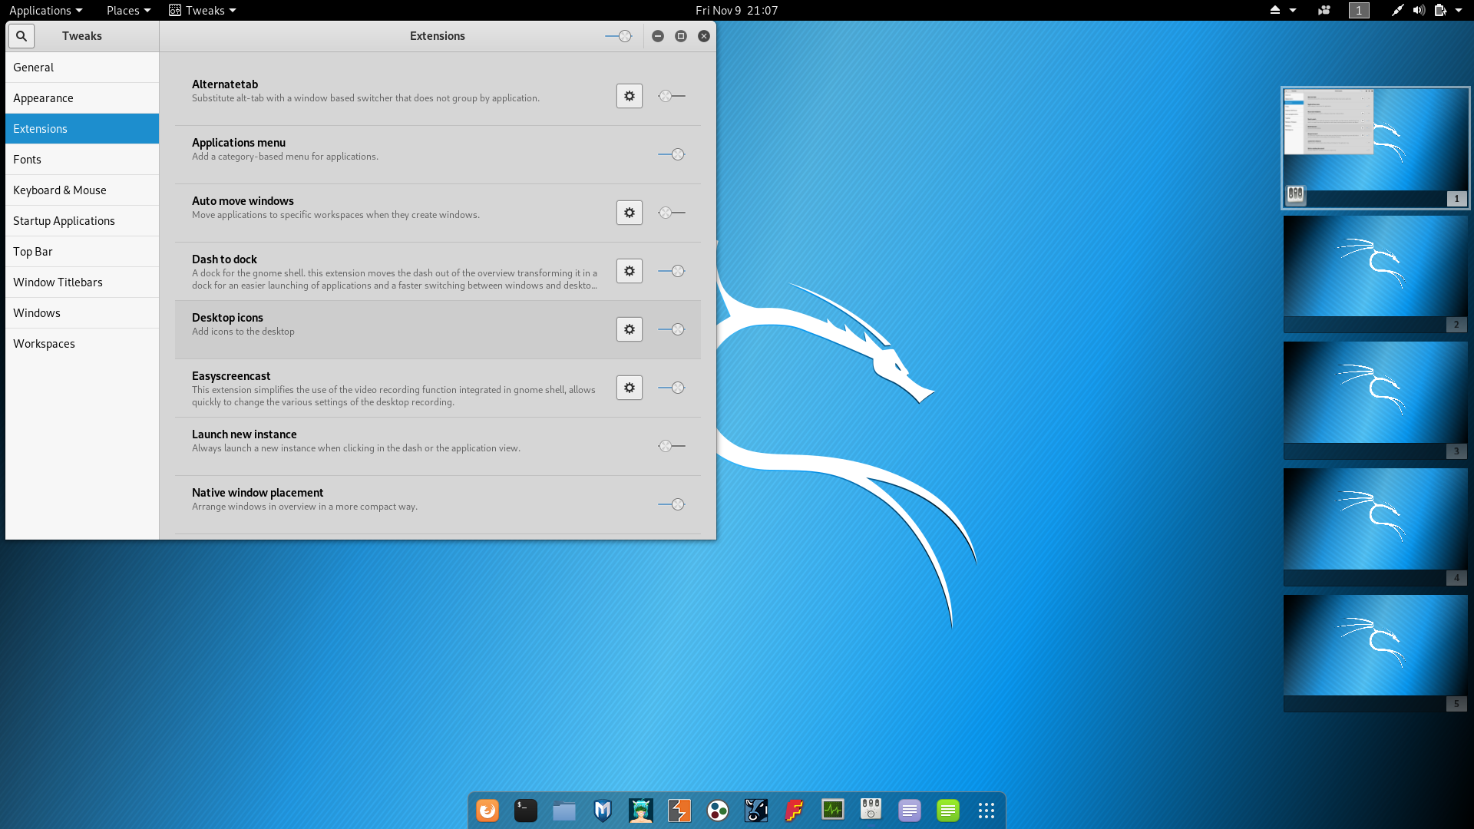1474x829 pixels.
Task: Toggle the Native window placement switch
Action: (x=672, y=504)
